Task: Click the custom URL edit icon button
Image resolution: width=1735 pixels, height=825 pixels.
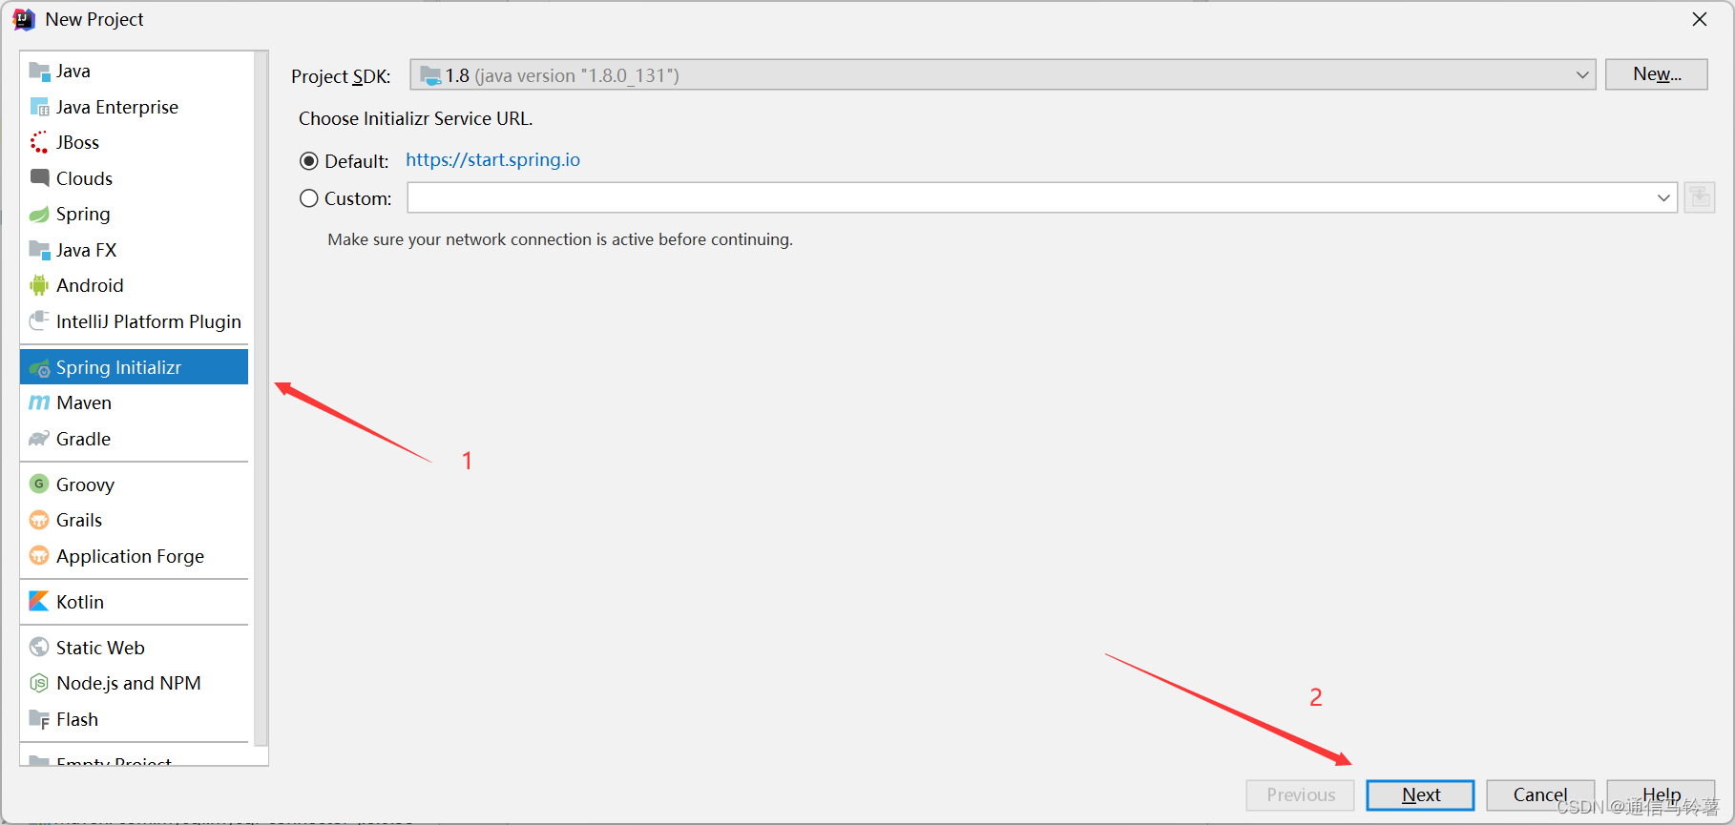Action: click(1700, 197)
